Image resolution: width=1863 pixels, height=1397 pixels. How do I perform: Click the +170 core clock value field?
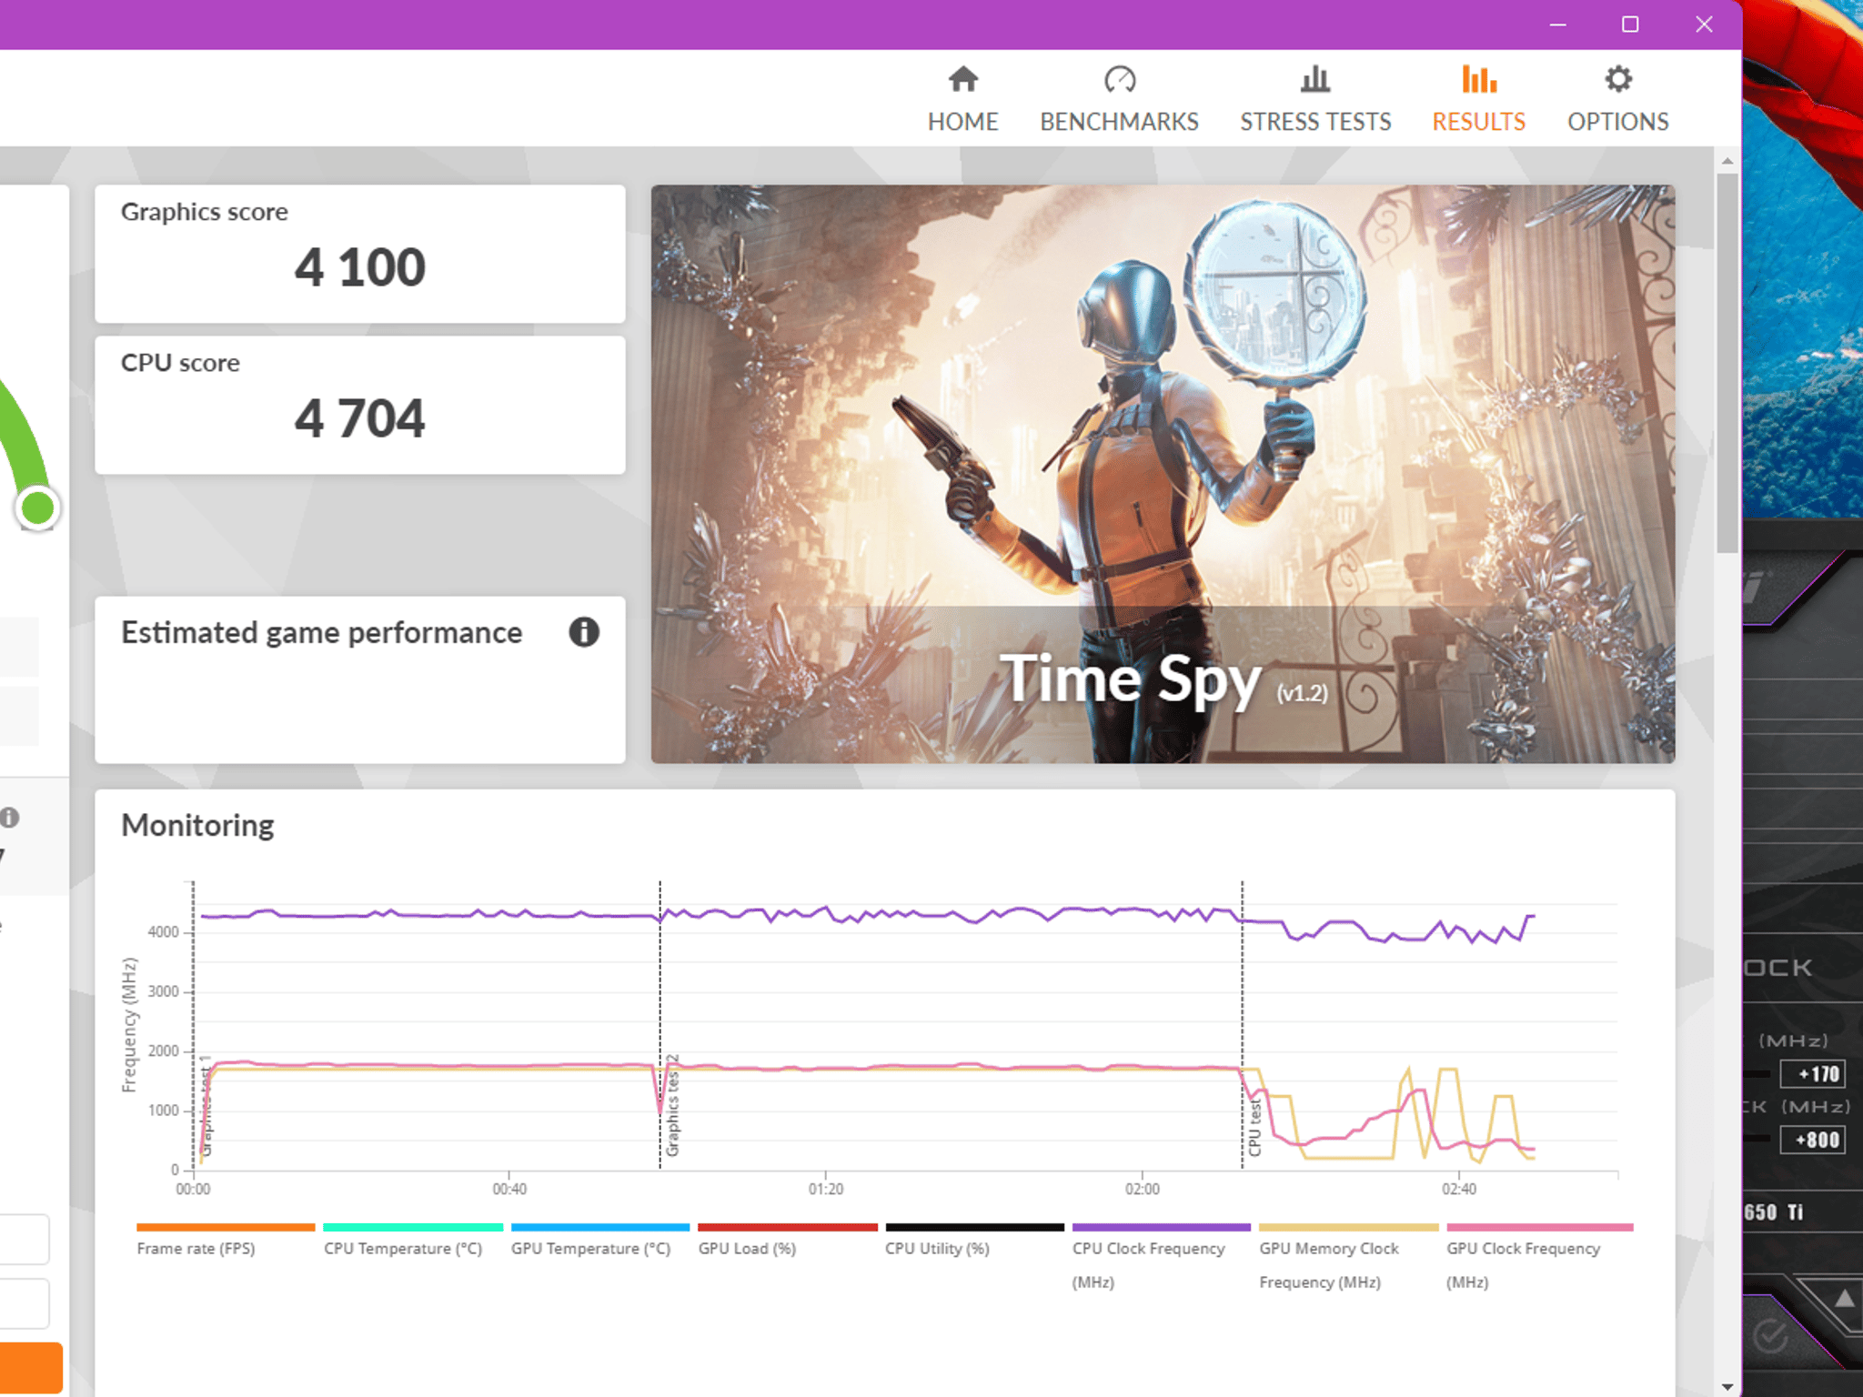pos(1812,1074)
